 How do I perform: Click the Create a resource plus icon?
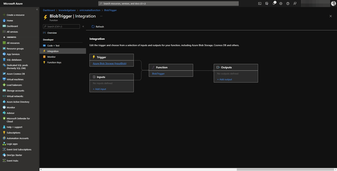point(4,15)
